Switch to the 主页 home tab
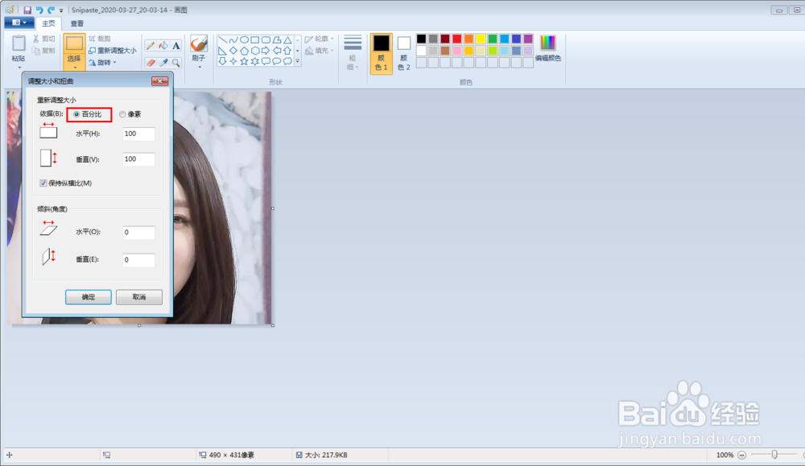This screenshot has height=466, width=805. pyautogui.click(x=49, y=23)
